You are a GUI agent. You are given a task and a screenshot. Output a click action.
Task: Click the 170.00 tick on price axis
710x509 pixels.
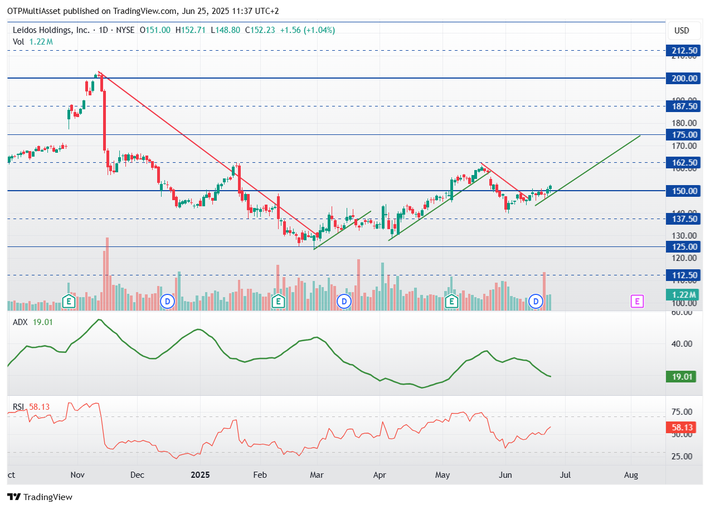tap(684, 146)
